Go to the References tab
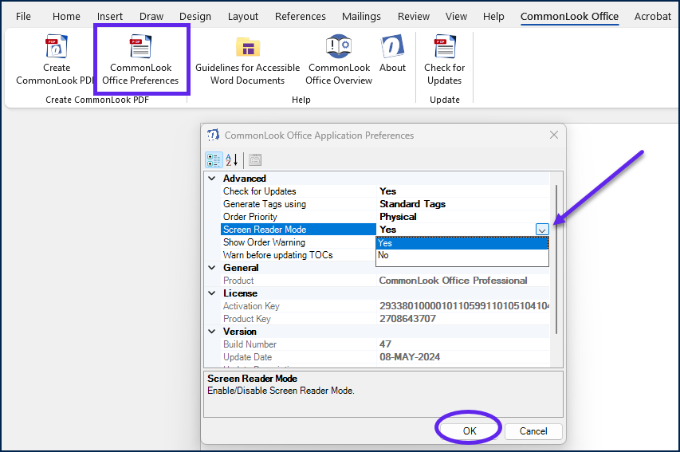This screenshot has height=452, width=680. point(300,17)
